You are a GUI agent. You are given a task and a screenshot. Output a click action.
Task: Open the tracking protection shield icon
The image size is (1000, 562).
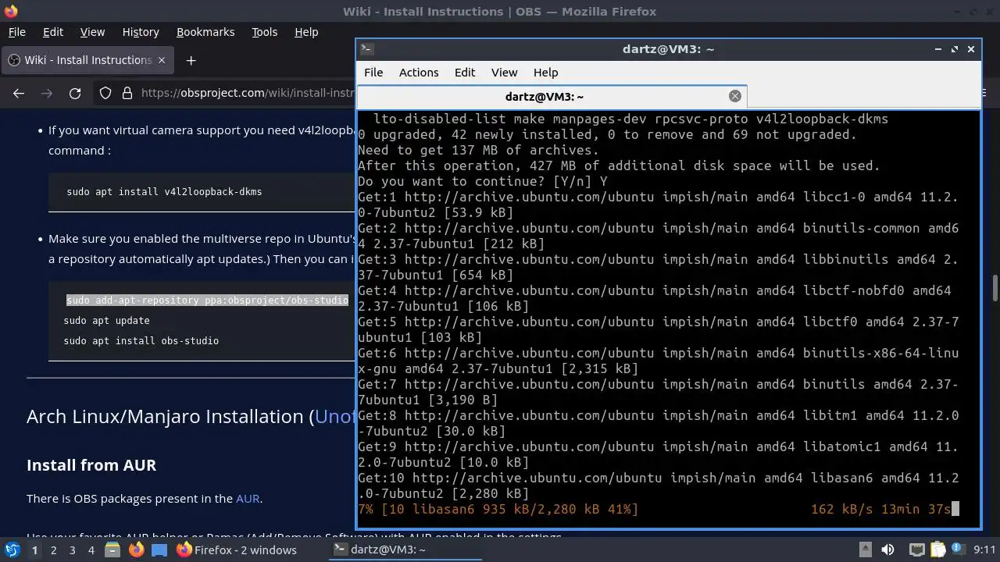(105, 93)
